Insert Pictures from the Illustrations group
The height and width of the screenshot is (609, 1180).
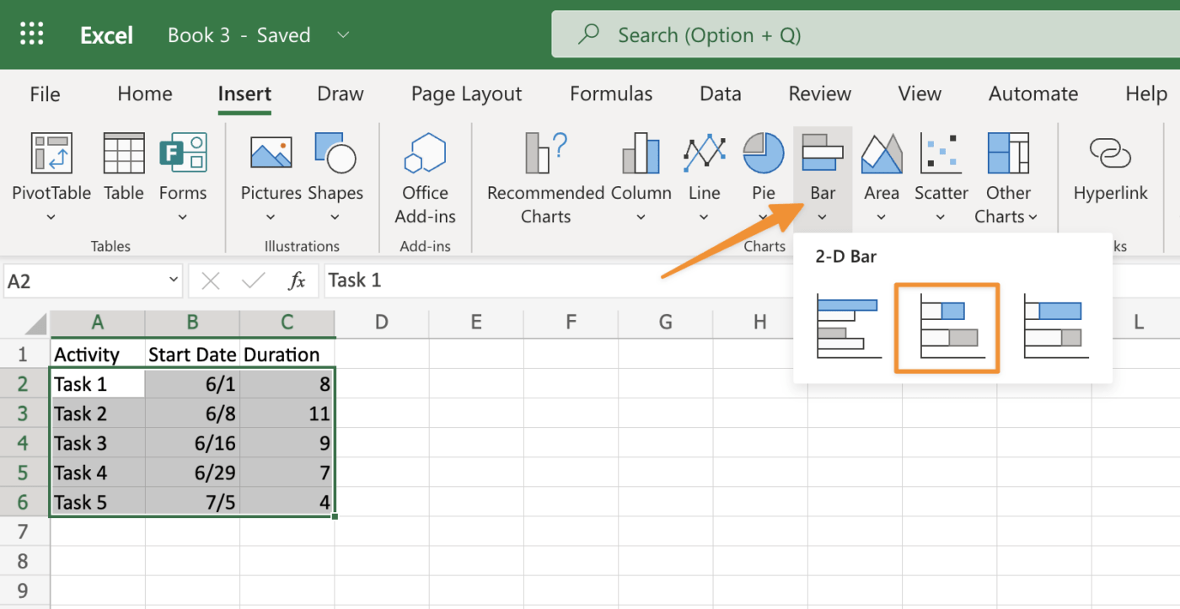[x=271, y=154]
